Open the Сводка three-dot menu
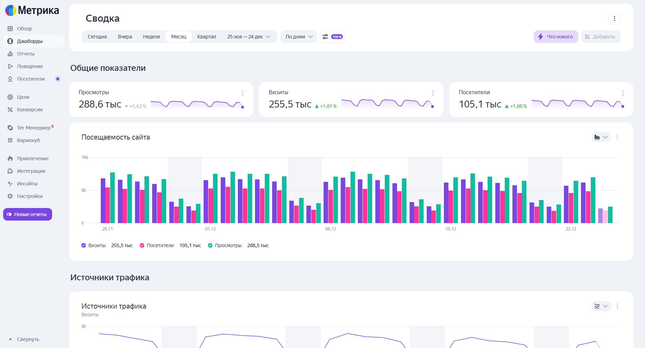 tap(614, 18)
